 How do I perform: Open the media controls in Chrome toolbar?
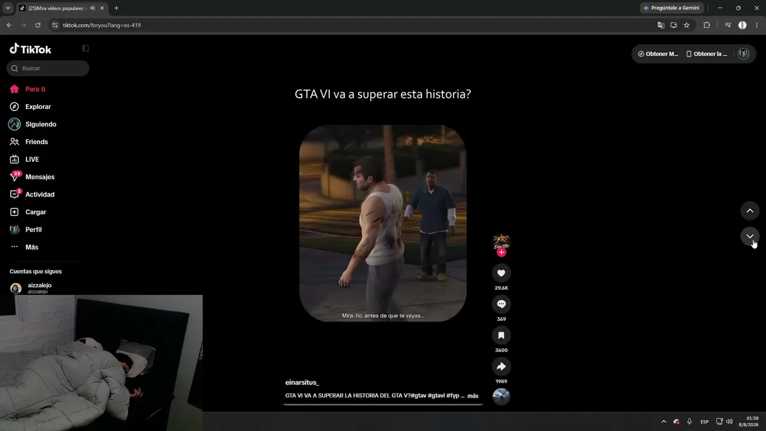(x=728, y=25)
